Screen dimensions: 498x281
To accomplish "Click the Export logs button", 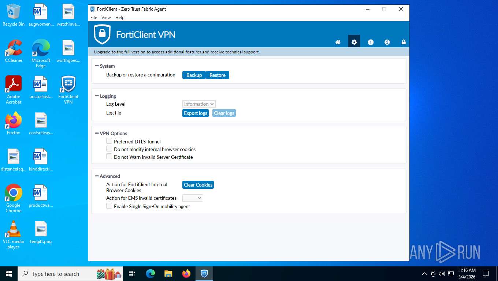I will tap(196, 113).
